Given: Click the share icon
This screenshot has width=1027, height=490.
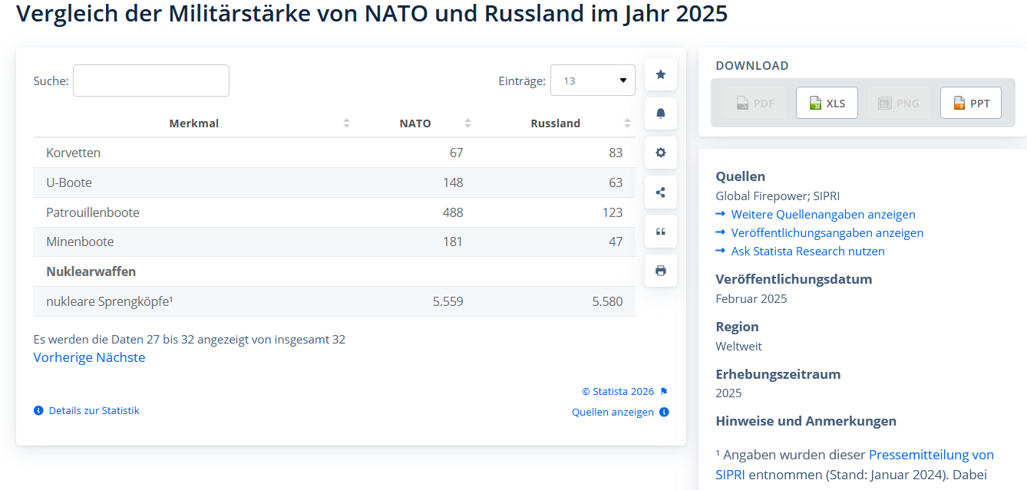Looking at the screenshot, I should pyautogui.click(x=660, y=192).
